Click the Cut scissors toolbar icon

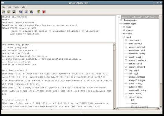[26, 12]
